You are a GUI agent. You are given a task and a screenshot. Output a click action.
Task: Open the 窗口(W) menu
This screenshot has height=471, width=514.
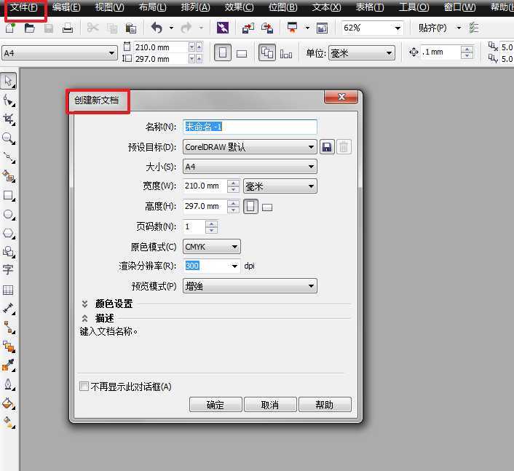click(459, 7)
